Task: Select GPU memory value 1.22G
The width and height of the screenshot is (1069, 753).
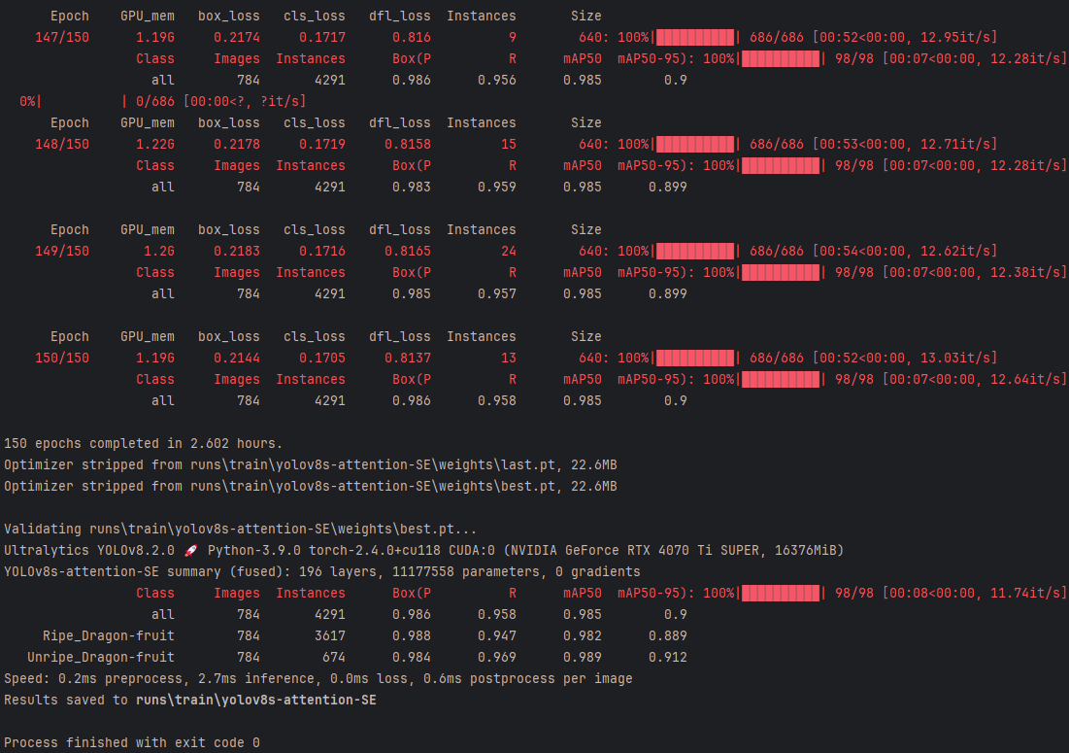Action: pos(154,145)
